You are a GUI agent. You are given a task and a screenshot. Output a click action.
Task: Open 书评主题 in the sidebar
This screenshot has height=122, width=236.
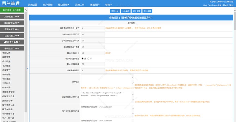pos(6,79)
